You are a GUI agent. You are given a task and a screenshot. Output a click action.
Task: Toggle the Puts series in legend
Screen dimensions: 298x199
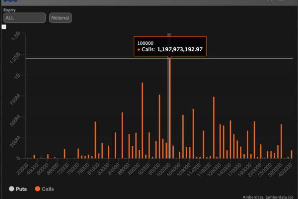18,189
